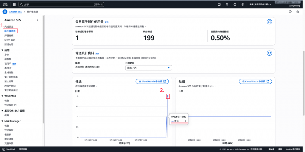Open 專用 IP in the sidebar
305x152 pixels.
(8, 68)
